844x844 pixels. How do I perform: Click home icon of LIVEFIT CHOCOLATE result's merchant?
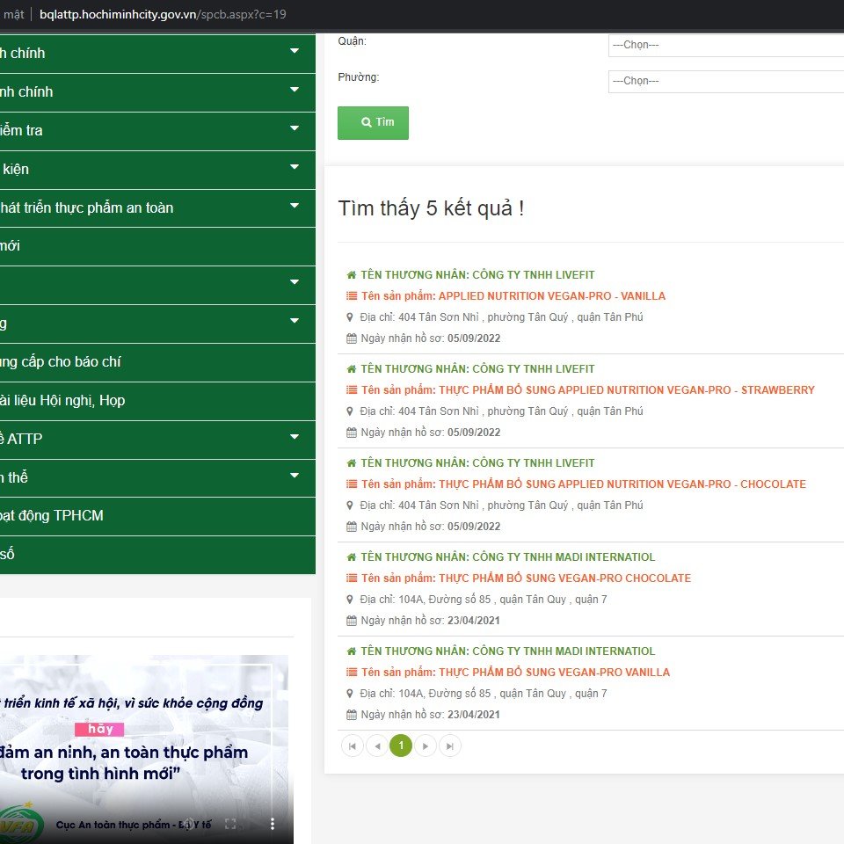click(352, 463)
